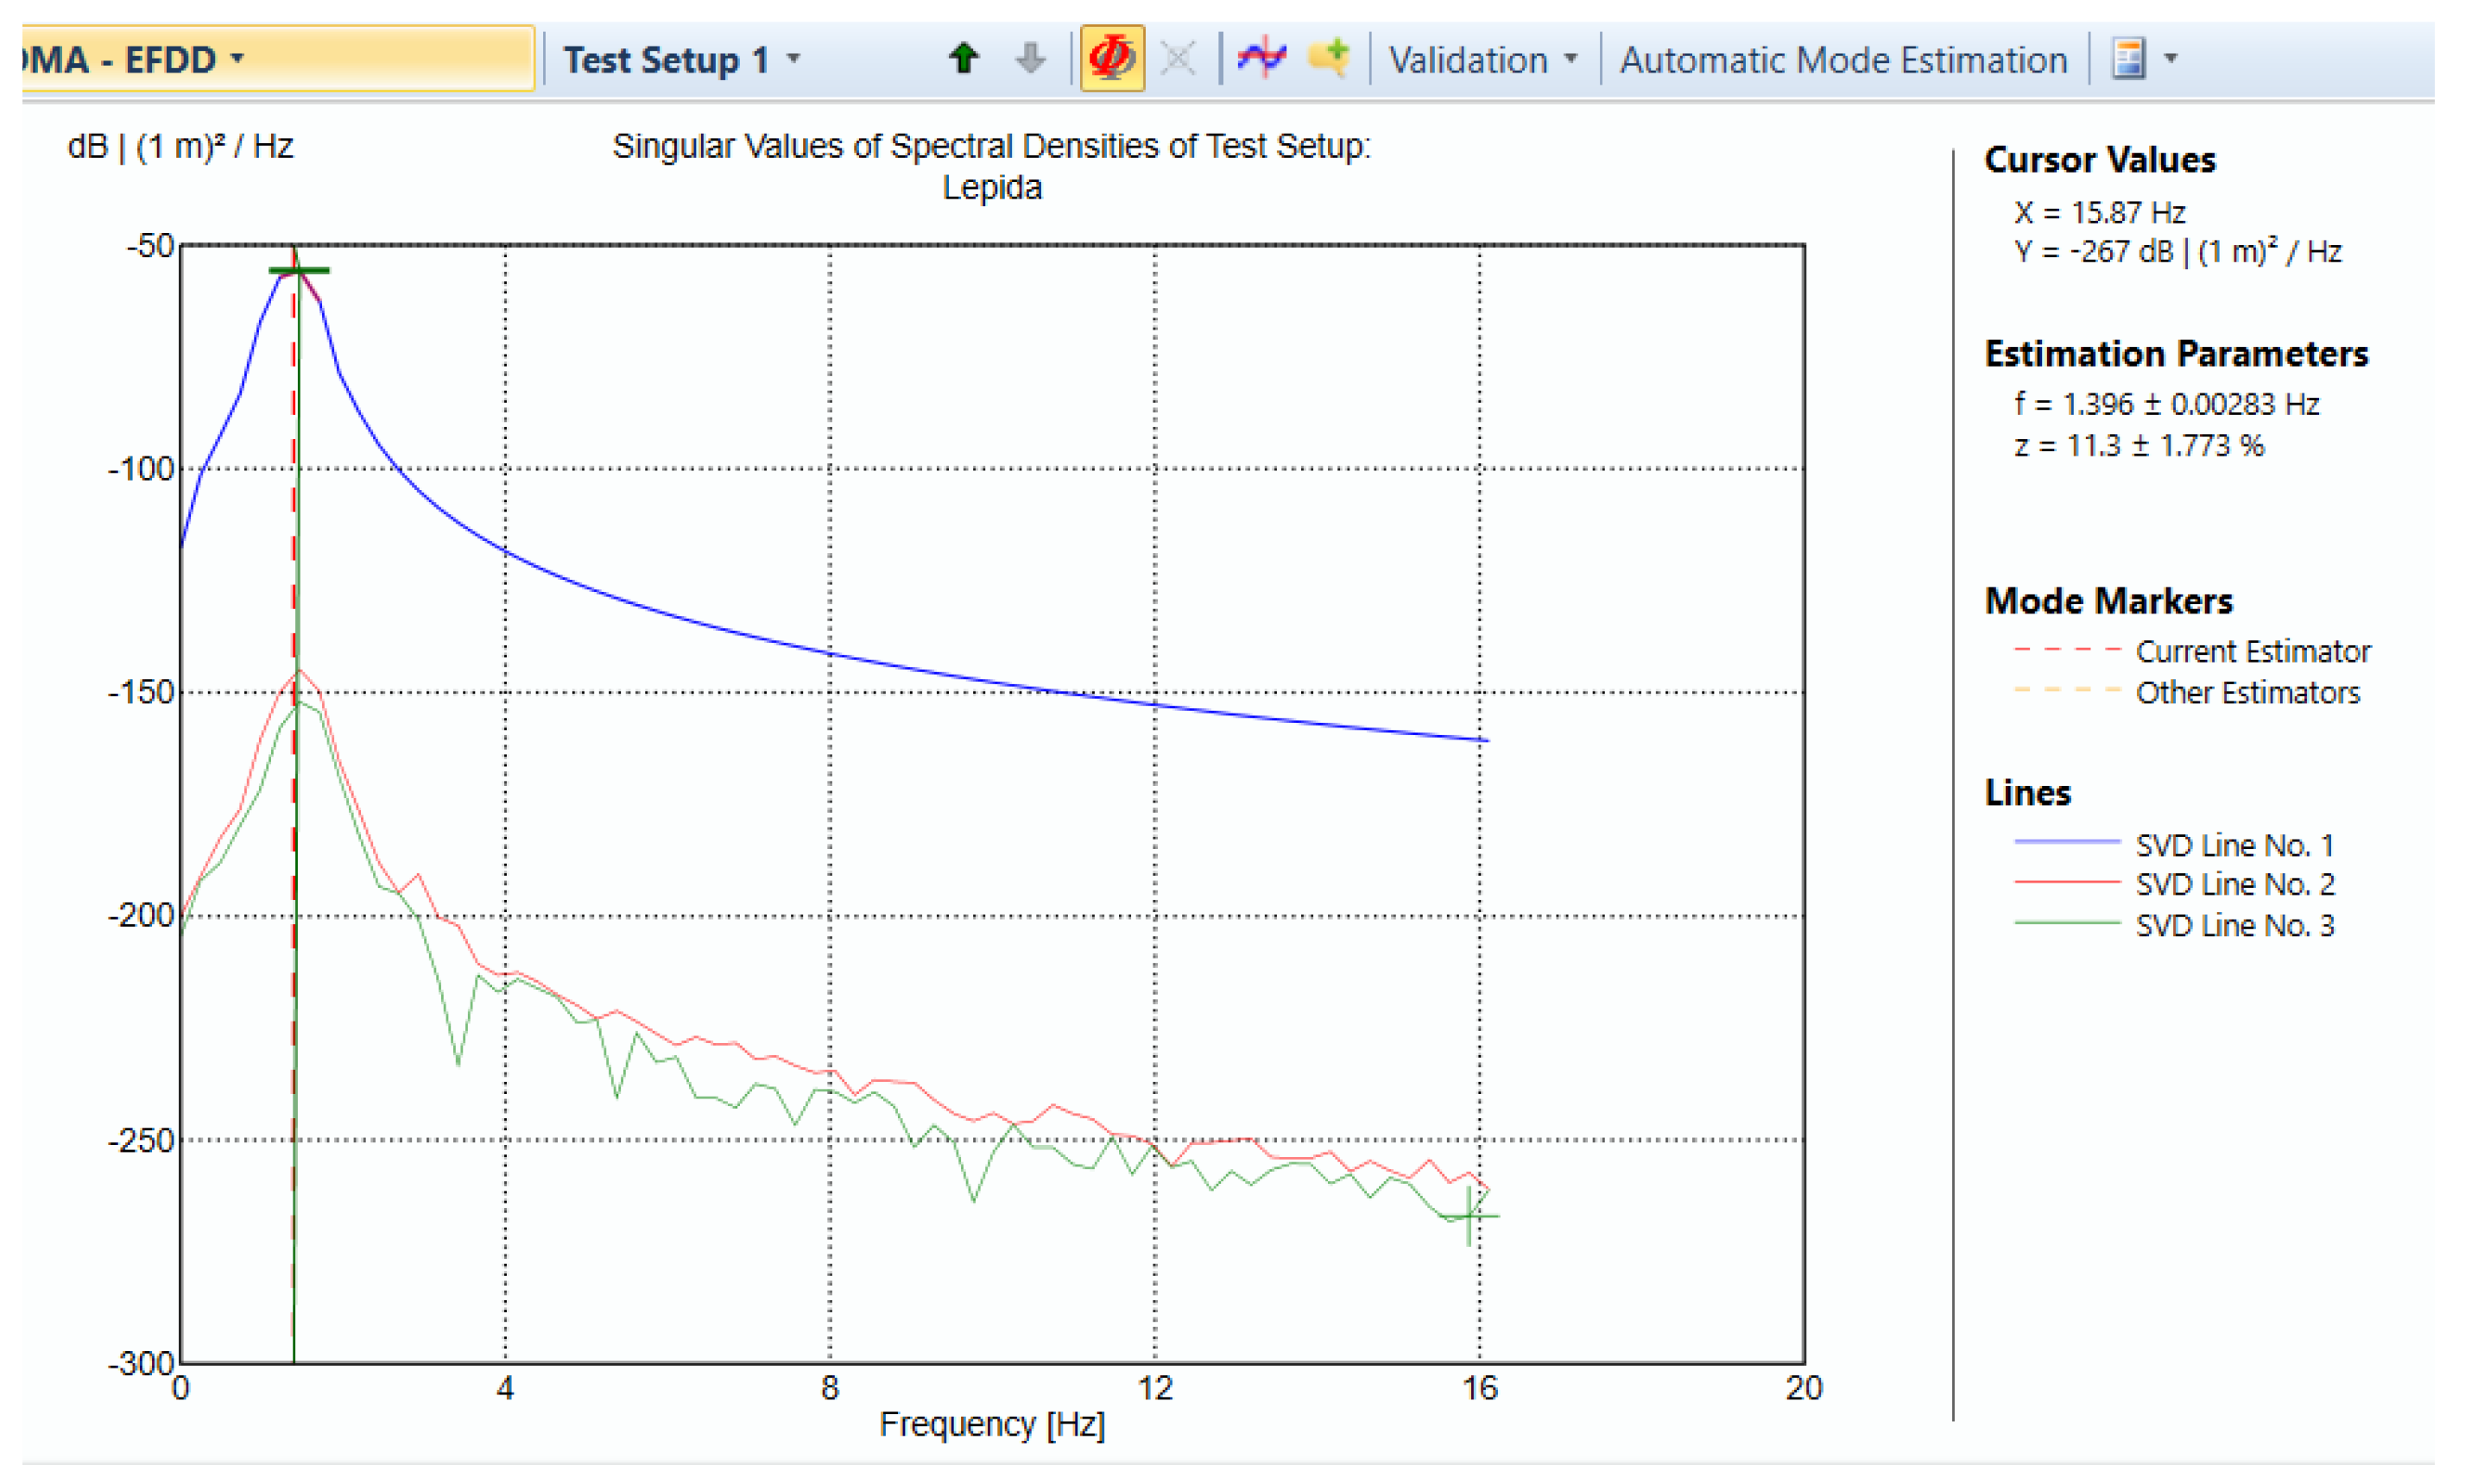Click the layout panel icon in toolbar
The width and height of the screenshot is (2465, 1484).
tap(2129, 59)
